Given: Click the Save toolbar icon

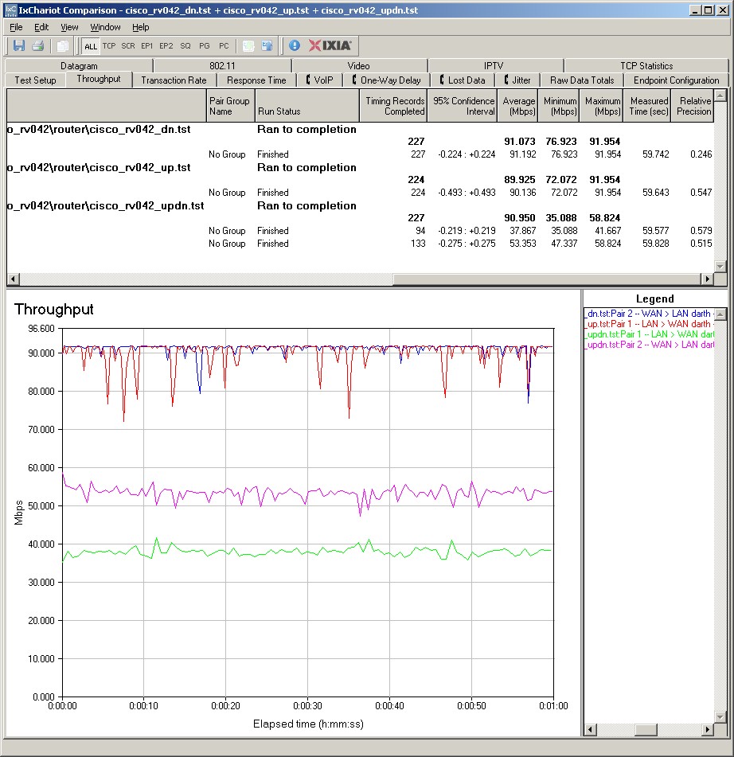Looking at the screenshot, I should pyautogui.click(x=19, y=46).
